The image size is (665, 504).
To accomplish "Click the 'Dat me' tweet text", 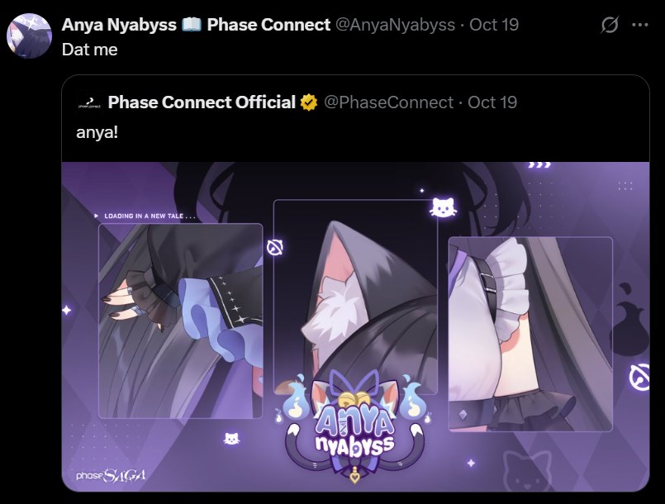I will point(89,50).
